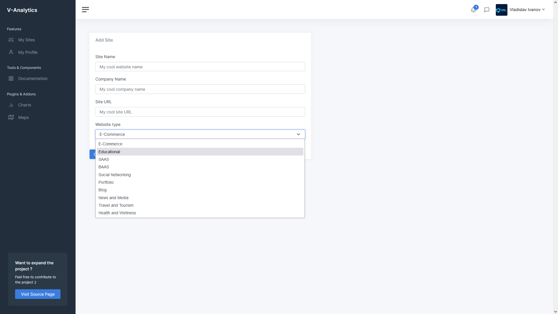Click the Site URL text field
558x314 pixels.
pos(200,112)
